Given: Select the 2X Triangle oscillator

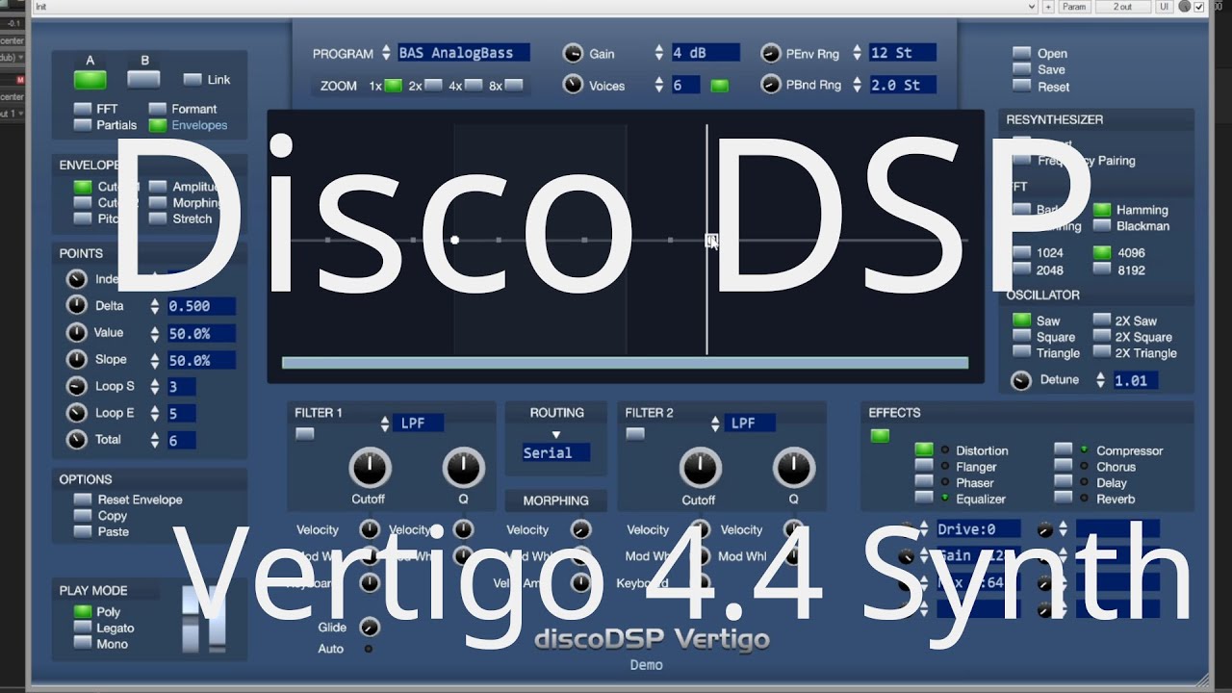Looking at the screenshot, I should pos(1101,353).
